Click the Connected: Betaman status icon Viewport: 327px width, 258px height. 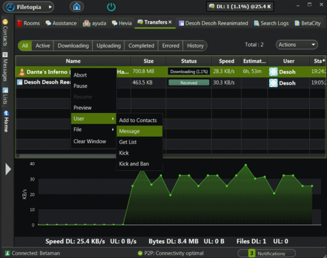pos(7,253)
